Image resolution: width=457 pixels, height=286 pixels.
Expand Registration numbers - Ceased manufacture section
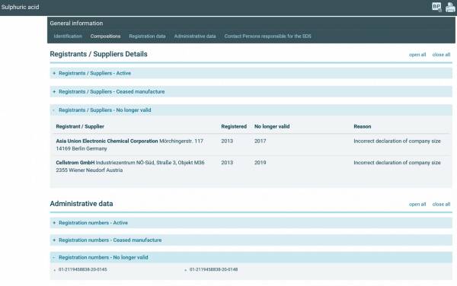point(251,240)
